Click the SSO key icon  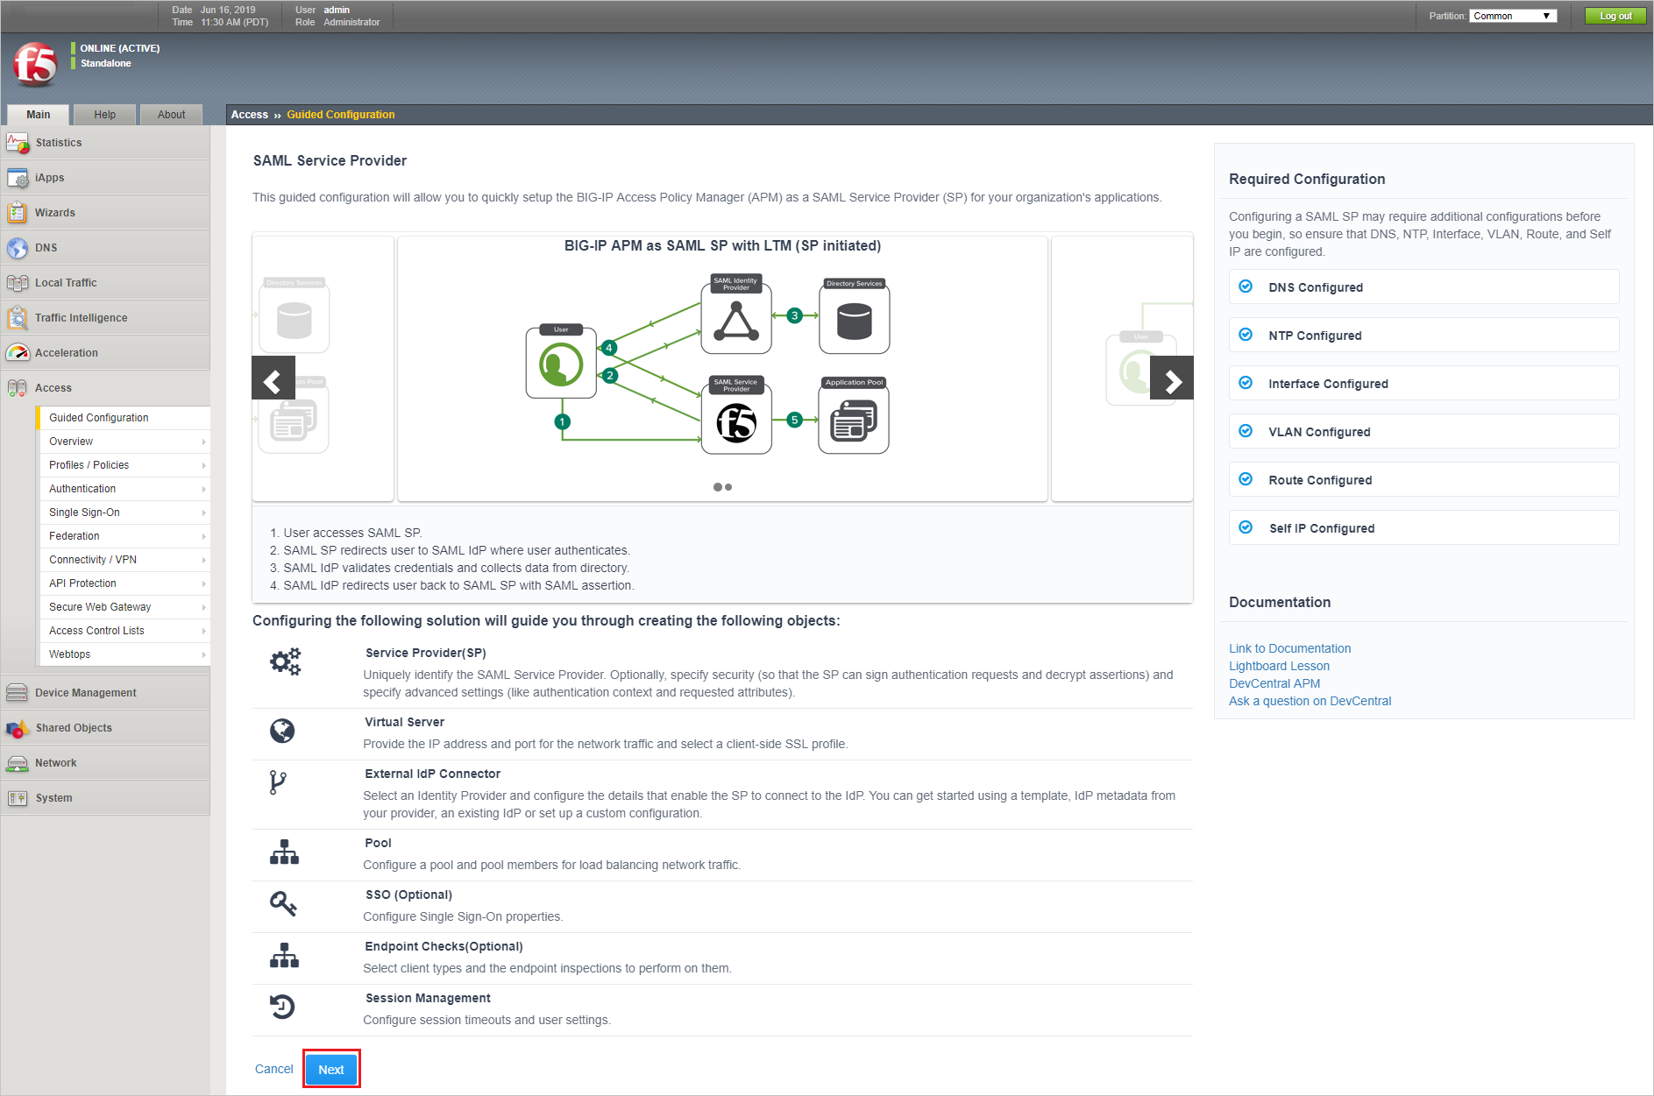pos(283,903)
